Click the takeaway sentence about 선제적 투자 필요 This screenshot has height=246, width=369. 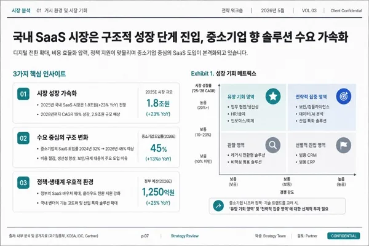(x=279, y=209)
